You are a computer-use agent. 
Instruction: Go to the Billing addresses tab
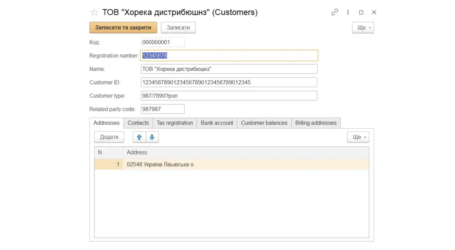[x=316, y=123]
